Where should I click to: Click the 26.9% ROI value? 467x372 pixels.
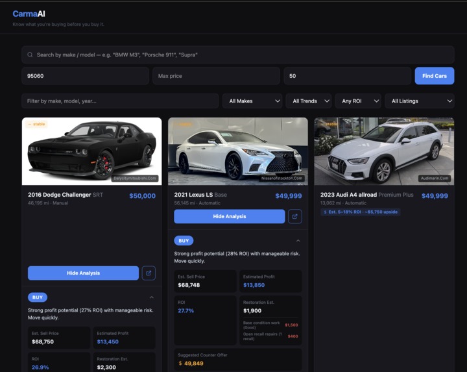[x=40, y=367]
